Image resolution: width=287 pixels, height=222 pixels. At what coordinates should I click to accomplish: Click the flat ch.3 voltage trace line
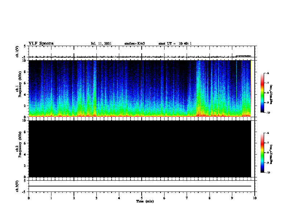[140, 186]
